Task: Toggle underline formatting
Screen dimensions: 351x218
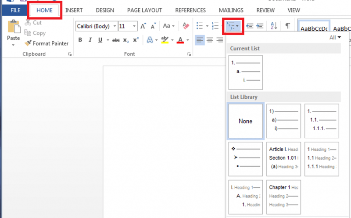Action: click(x=100, y=40)
